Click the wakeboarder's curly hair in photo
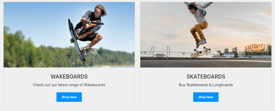 (101, 10)
